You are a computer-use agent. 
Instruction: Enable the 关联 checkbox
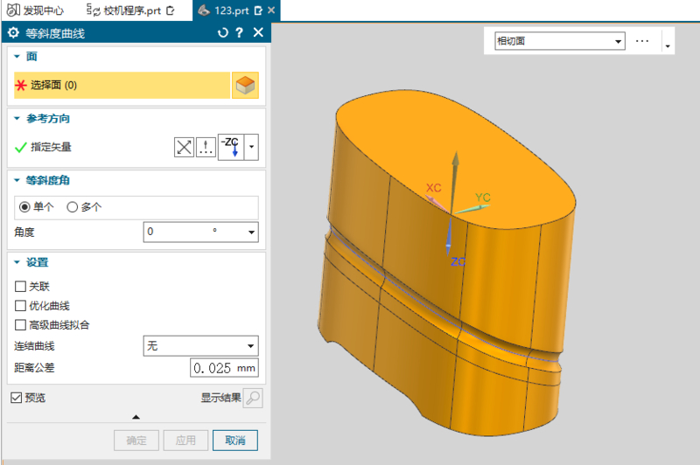tap(21, 286)
